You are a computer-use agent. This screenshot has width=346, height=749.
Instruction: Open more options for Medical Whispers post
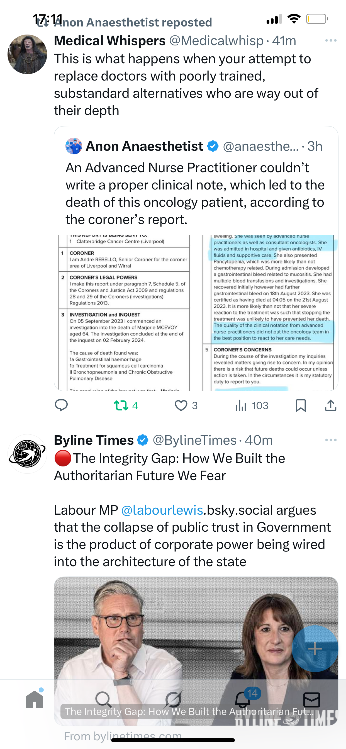(x=331, y=40)
